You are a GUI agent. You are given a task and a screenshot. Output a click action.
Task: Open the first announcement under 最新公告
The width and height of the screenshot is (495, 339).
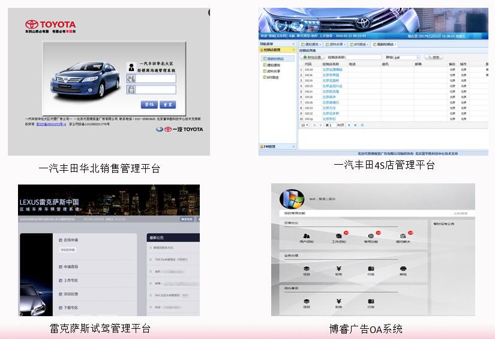[163, 248]
